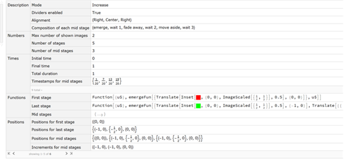Go to previous page of dataset rows
Screen dimensions: 344x163
[x=14, y=154]
